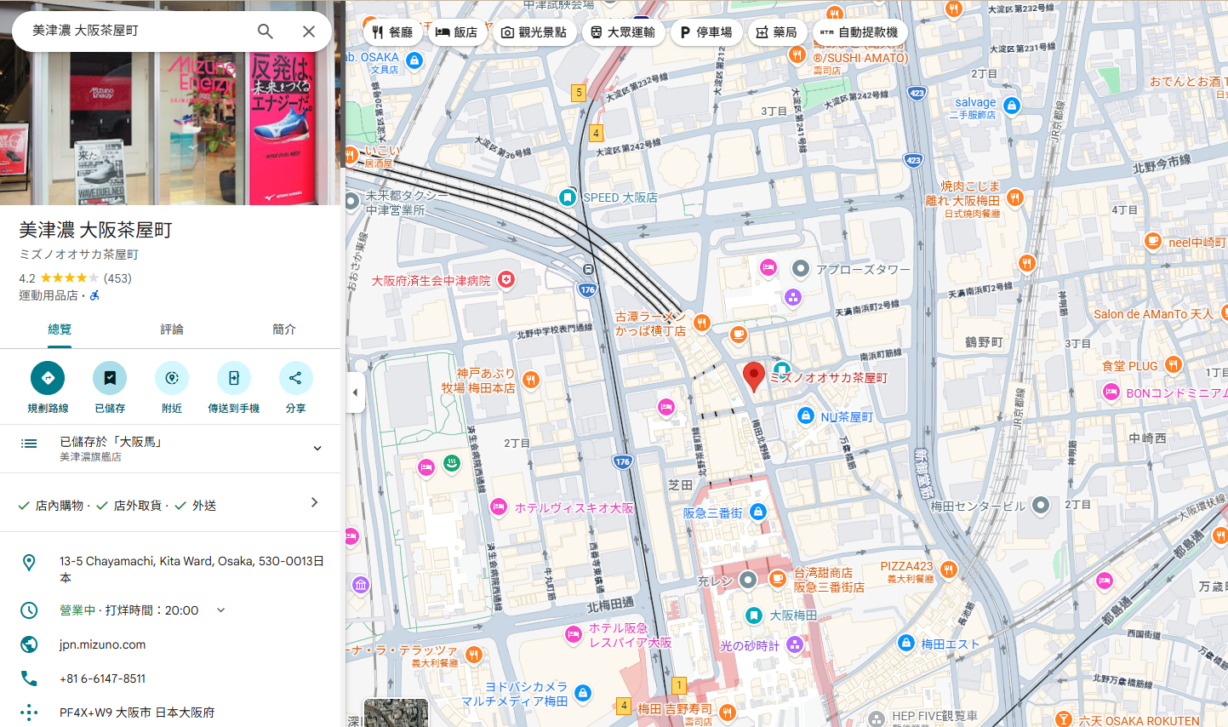This screenshot has height=727, width=1228.
Task: Expand the saved list 大阪馬 chevron
Action: coord(317,449)
